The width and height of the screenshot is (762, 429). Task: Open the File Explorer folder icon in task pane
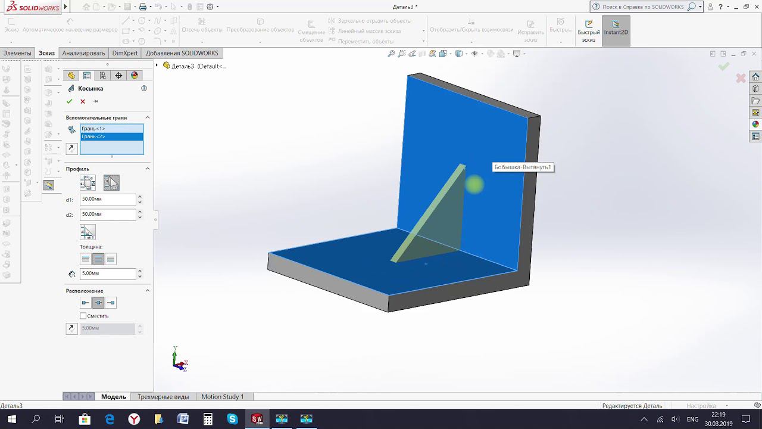pyautogui.click(x=755, y=101)
